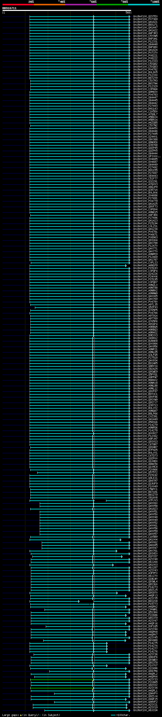This screenshot has height=717, width=162.
Task: Select hit label UniRef100_C5XQ83
Action: (x=145, y=67)
